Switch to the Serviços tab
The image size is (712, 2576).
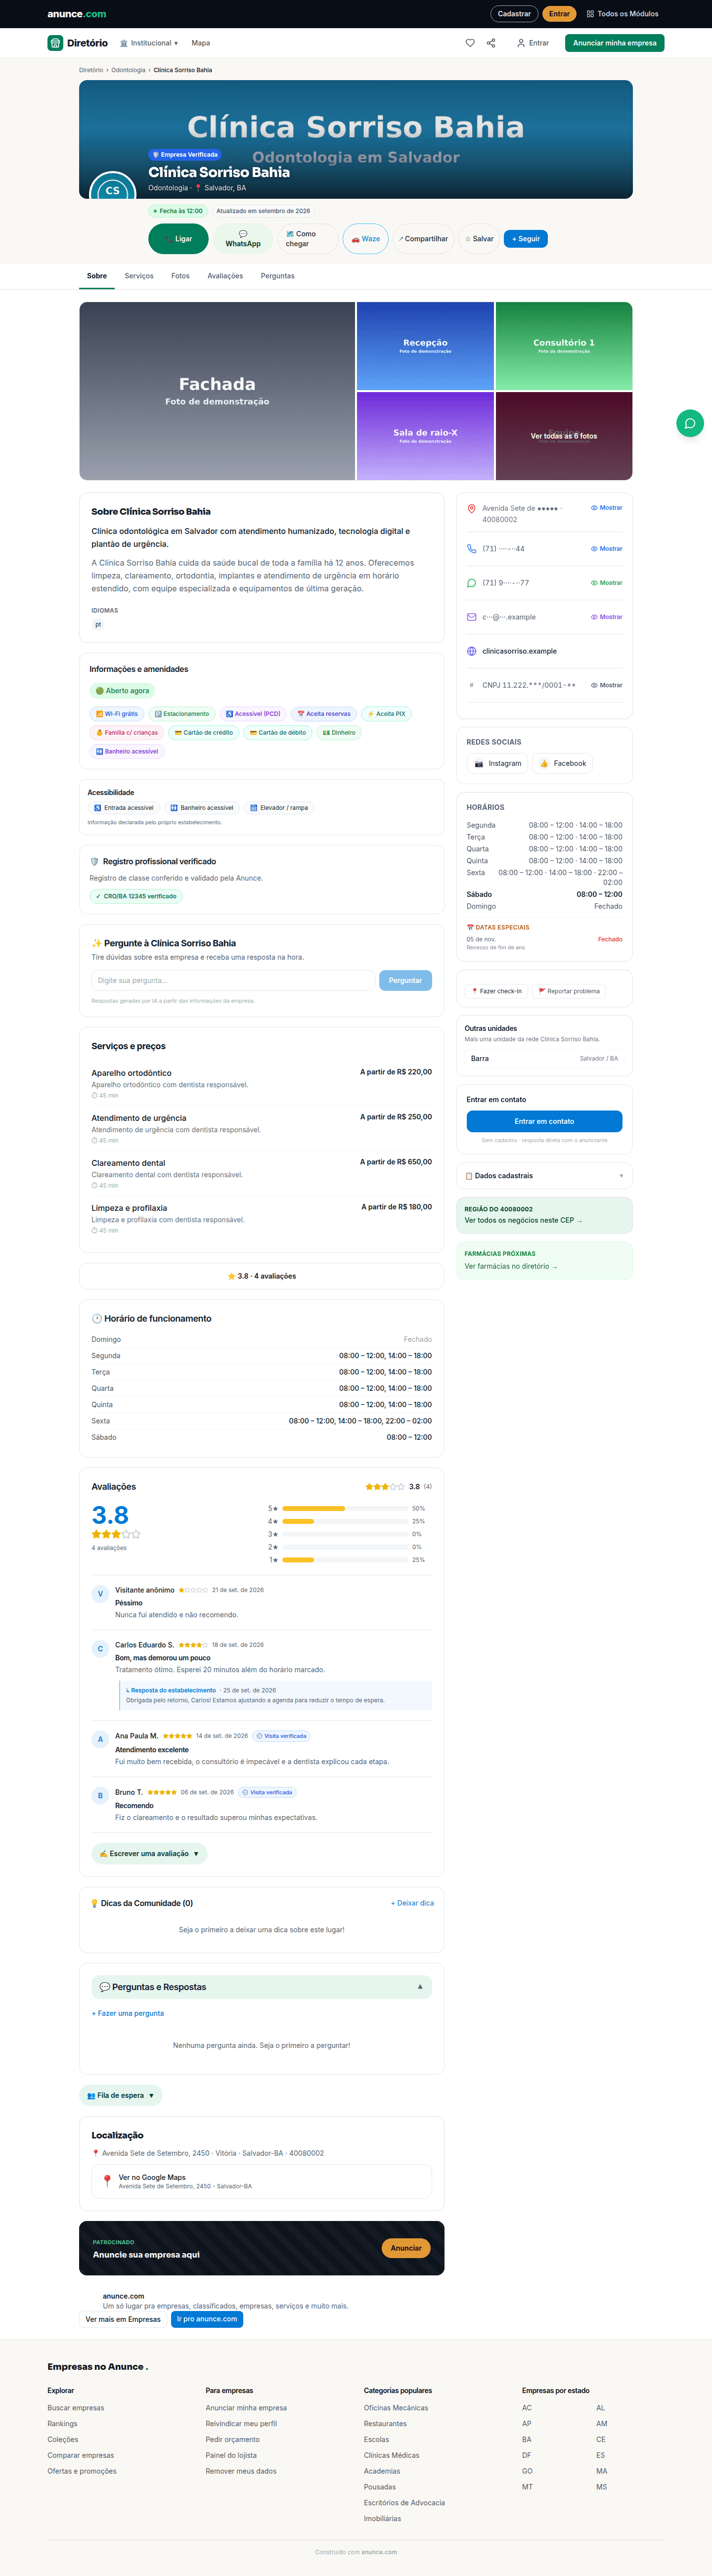point(139,276)
